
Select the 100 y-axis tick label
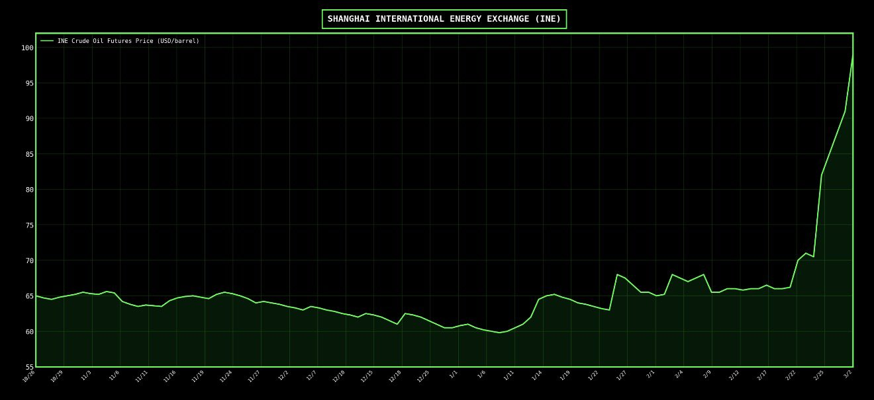coord(27,48)
